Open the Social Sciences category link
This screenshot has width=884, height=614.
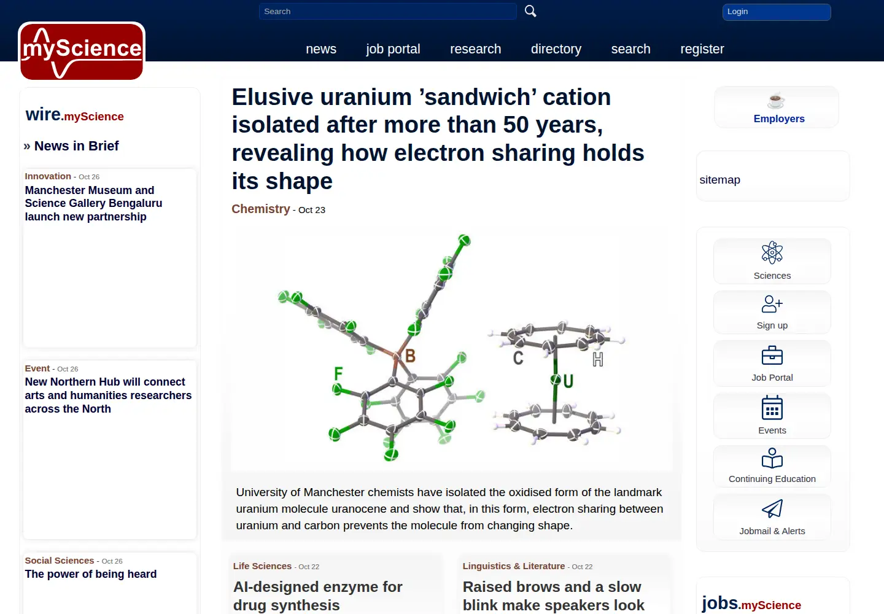pos(60,561)
